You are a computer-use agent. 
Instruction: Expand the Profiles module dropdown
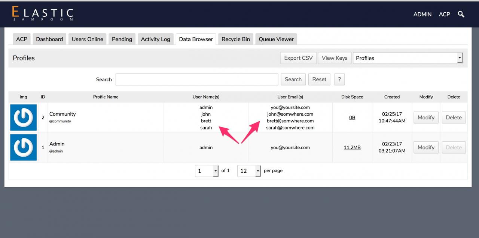(408, 58)
